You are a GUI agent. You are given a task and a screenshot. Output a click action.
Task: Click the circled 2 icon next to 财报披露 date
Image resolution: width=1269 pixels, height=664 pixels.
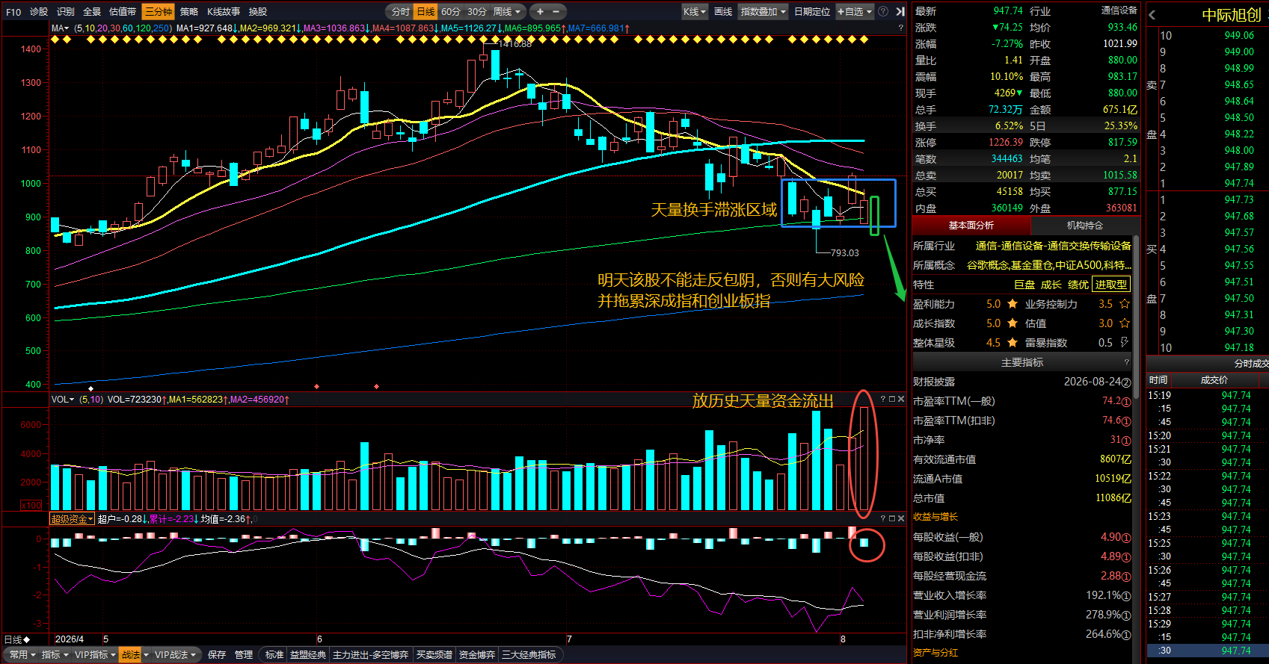click(1126, 382)
